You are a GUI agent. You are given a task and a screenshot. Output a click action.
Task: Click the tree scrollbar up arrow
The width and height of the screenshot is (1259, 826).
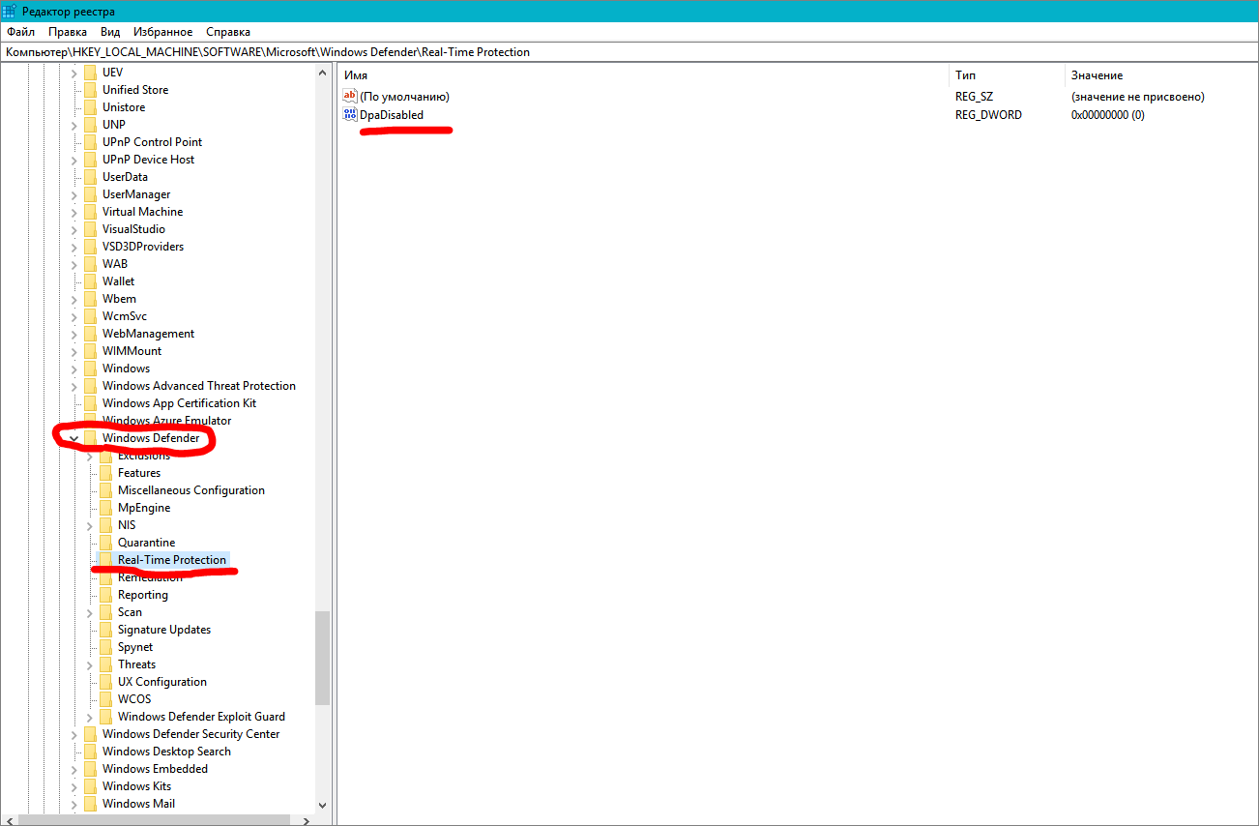[x=322, y=72]
